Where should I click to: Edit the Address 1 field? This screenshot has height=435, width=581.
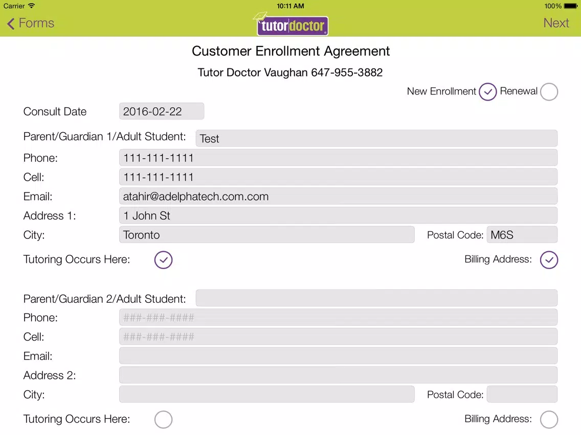point(338,215)
